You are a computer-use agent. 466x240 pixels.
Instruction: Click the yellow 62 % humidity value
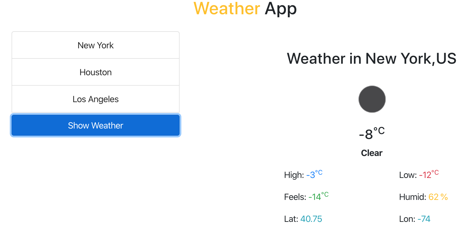point(438,197)
